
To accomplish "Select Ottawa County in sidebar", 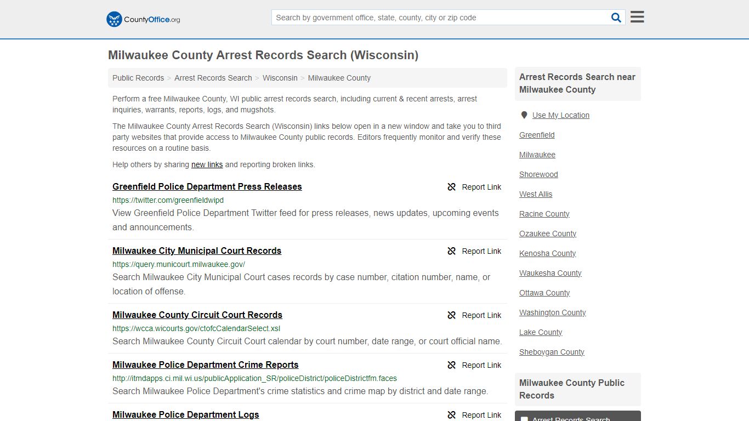I will 544,293.
